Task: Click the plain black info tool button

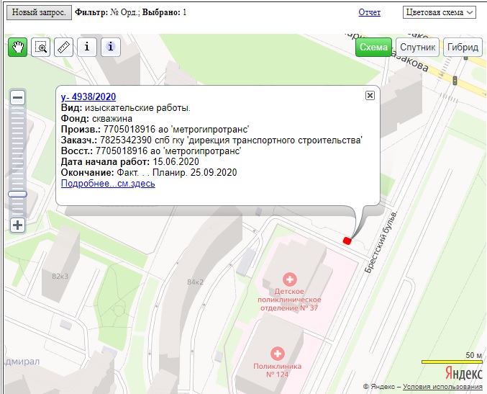Action: pyautogui.click(x=87, y=48)
